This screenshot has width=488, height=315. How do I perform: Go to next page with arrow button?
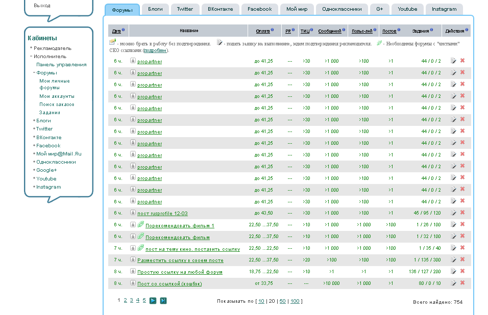[x=153, y=301]
